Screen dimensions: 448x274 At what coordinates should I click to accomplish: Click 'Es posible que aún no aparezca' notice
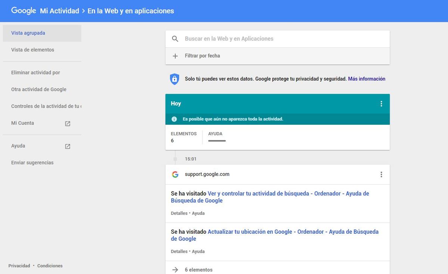[x=233, y=119]
